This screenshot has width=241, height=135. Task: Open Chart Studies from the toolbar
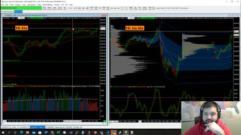pos(96,8)
